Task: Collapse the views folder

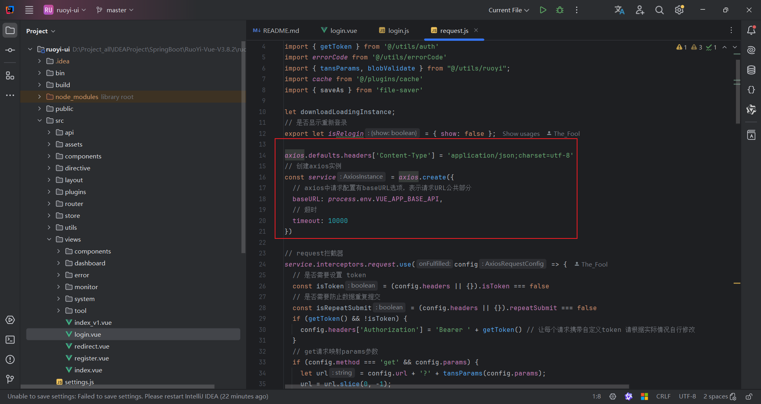Action: [49, 239]
